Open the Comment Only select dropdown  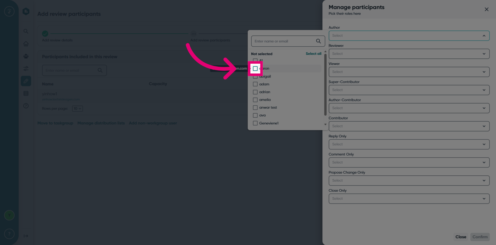[x=409, y=163]
